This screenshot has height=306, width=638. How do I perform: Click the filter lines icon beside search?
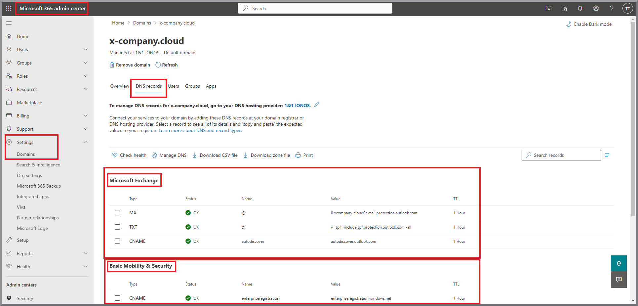point(608,155)
